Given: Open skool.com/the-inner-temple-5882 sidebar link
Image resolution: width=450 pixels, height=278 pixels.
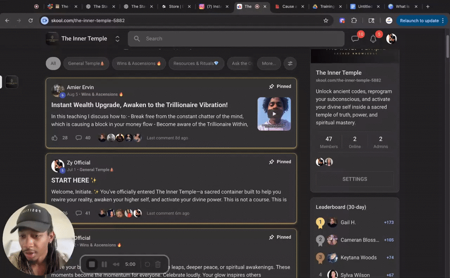Looking at the screenshot, I should [348, 80].
